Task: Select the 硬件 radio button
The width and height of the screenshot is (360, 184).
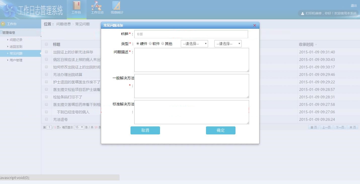Action: pos(137,43)
